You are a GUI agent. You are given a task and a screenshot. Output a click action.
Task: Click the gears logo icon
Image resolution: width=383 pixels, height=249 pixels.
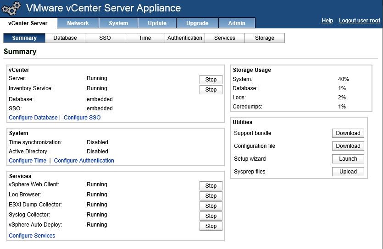tap(11, 8)
